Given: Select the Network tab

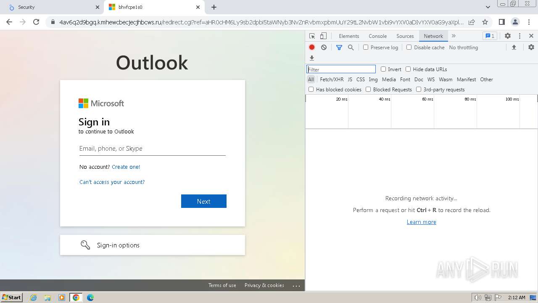Looking at the screenshot, I should pyautogui.click(x=433, y=36).
